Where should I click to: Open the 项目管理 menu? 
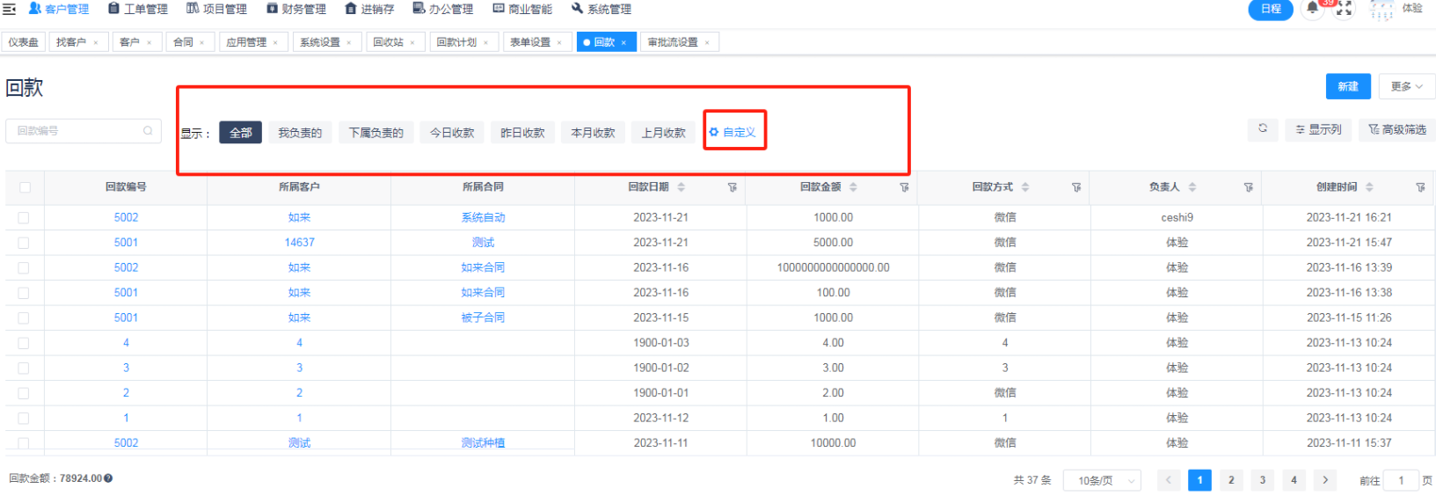(216, 9)
